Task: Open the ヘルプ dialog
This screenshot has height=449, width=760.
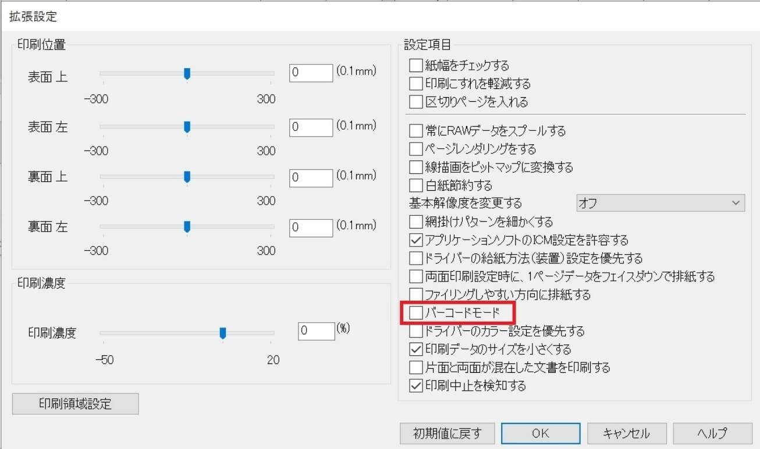Action: (x=712, y=433)
